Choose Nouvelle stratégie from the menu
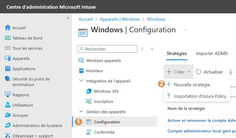236x138 pixels. click(x=192, y=84)
